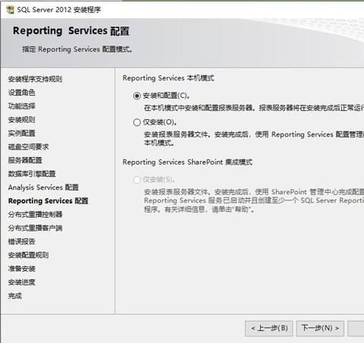Click the Reporting Services 本机模式 heading
Image resolution: width=364 pixels, height=343 pixels.
tap(168, 78)
